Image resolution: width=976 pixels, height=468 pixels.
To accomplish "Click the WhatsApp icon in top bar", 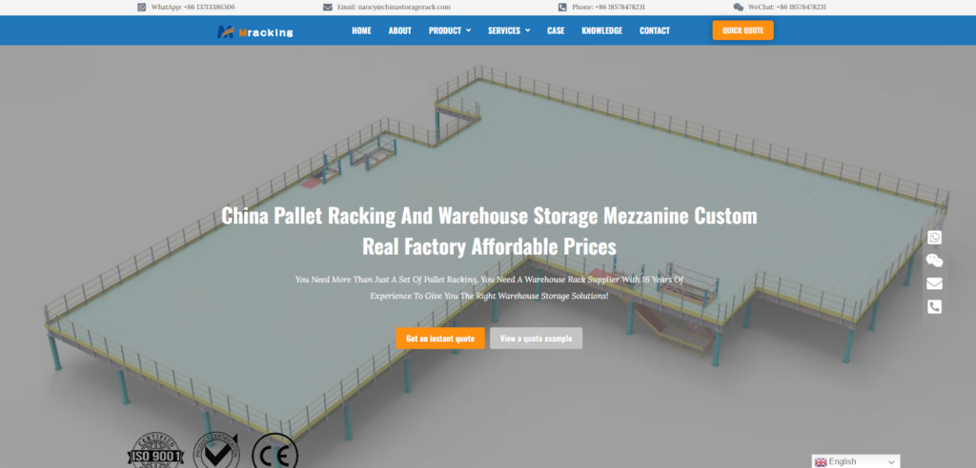I will pyautogui.click(x=141, y=8).
